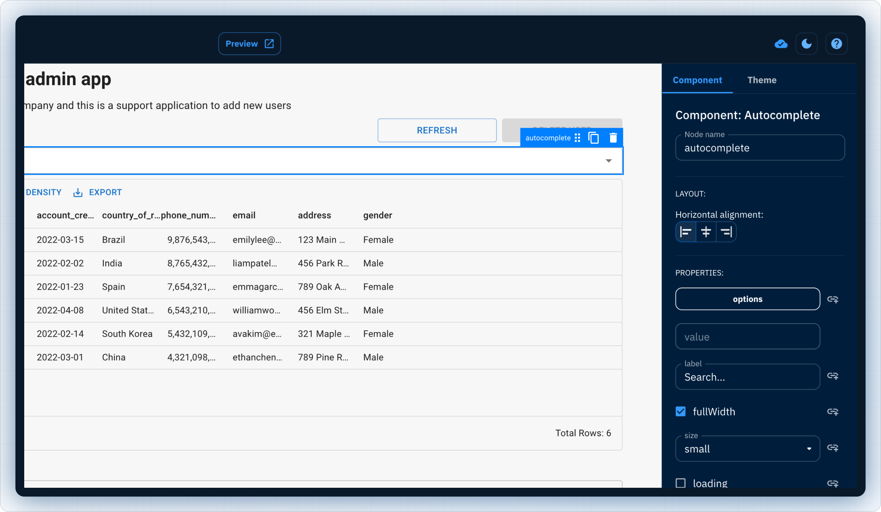This screenshot has width=881, height=512.
Task: Bind the fullWidth property via link icon
Action: pos(833,412)
